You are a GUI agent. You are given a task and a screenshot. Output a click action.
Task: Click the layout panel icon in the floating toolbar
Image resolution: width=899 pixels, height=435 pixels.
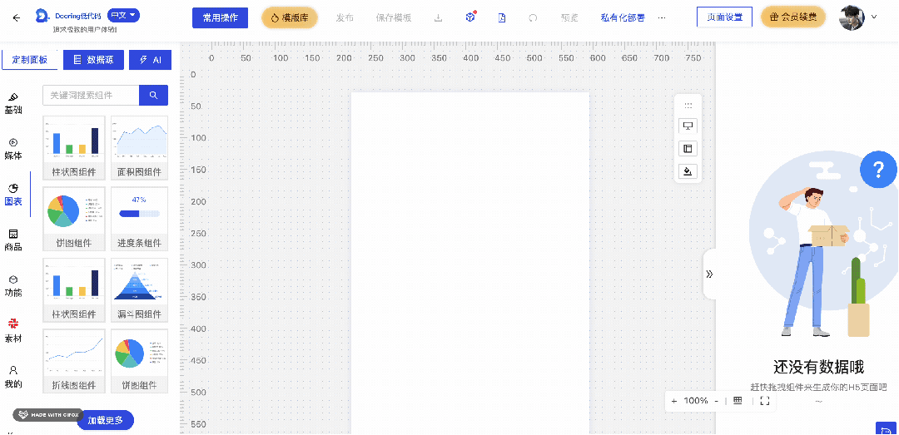tap(688, 149)
